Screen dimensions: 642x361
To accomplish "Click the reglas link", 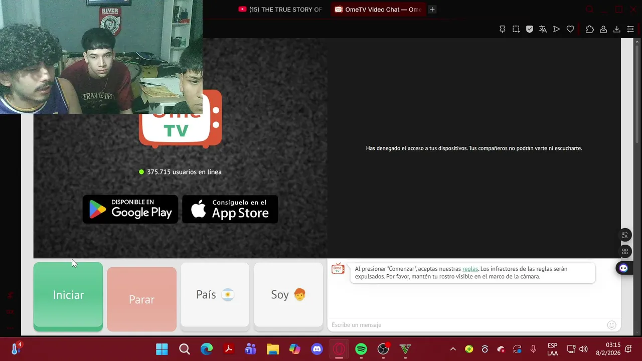I will pyautogui.click(x=470, y=269).
